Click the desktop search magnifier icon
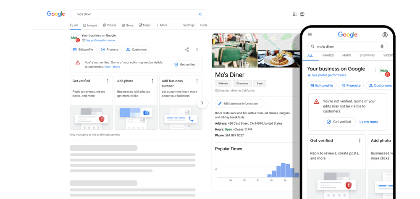420x199 pixels. (x=200, y=14)
